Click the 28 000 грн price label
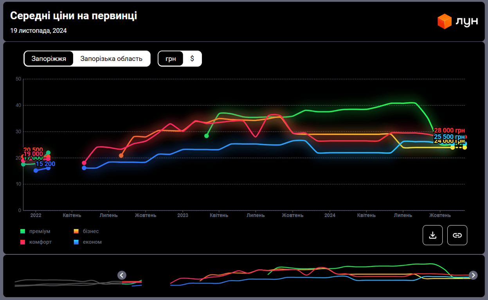488x300 pixels. pos(449,131)
